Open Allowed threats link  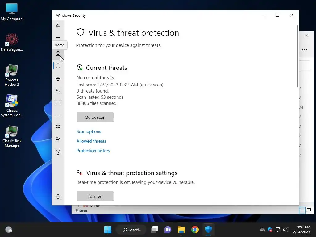[x=91, y=141]
